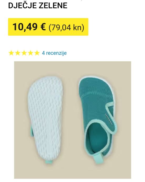
Task: Select the third rating star
Action: click(x=24, y=53)
